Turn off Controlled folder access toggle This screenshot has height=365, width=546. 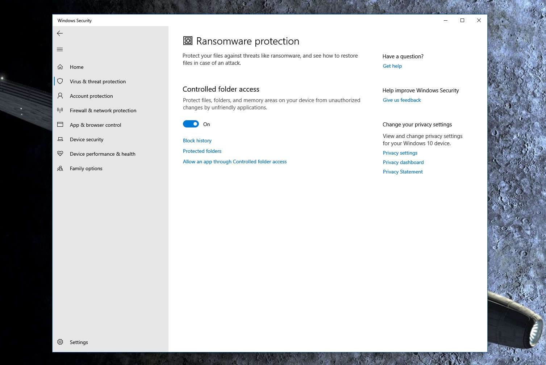coord(191,124)
